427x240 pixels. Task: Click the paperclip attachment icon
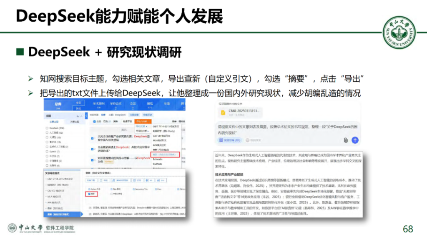(x=346, y=140)
